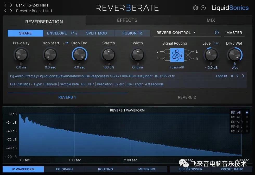Screen dimensions: 255x175
Task: Toggle the reverb power icon
Action: click(217, 33)
